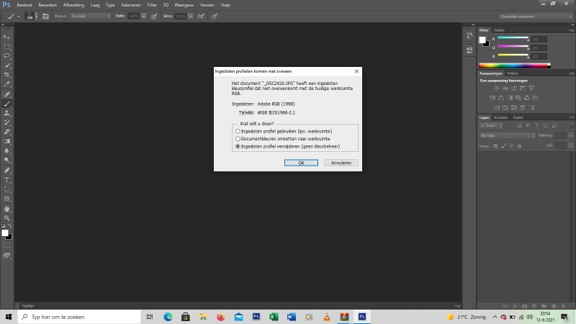Select the Healing Brush tool
Viewport: 576px width, 324px height.
7,94
